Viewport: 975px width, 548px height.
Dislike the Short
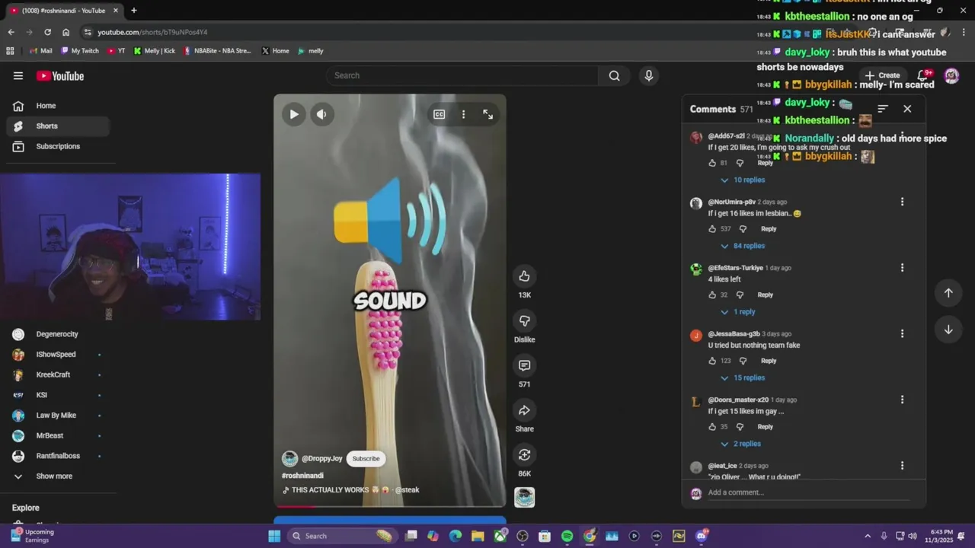point(524,320)
